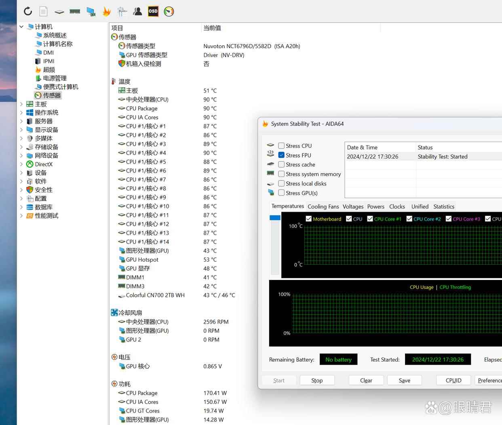Viewport: 502px width, 425px height.
Task: Switch to the Temperatures tab
Action: point(288,206)
